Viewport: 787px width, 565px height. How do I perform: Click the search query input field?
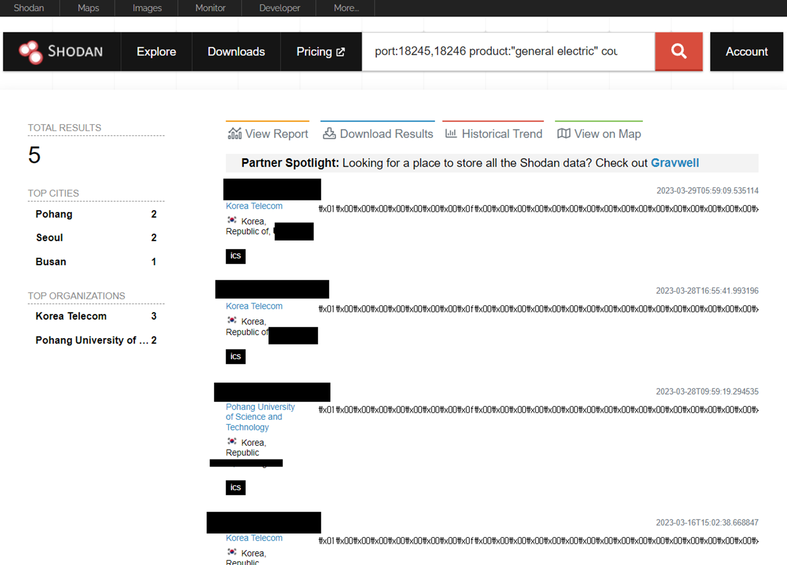click(x=508, y=51)
